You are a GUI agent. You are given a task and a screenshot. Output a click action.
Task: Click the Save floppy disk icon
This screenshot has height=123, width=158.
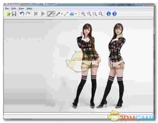tap(14, 14)
